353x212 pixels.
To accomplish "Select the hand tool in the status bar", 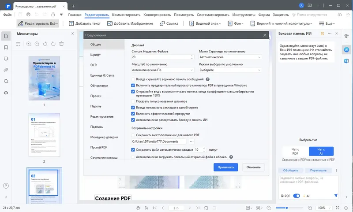I will [x=138, y=208].
